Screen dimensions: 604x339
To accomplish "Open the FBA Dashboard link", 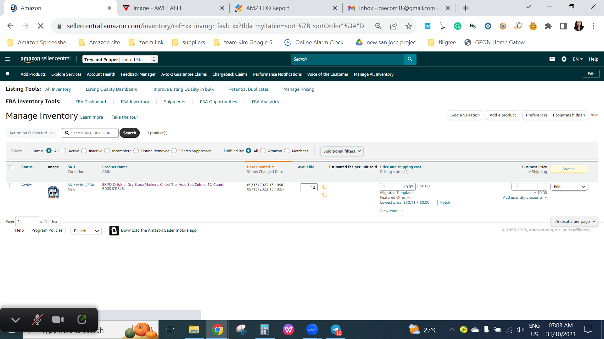I will click(x=91, y=102).
